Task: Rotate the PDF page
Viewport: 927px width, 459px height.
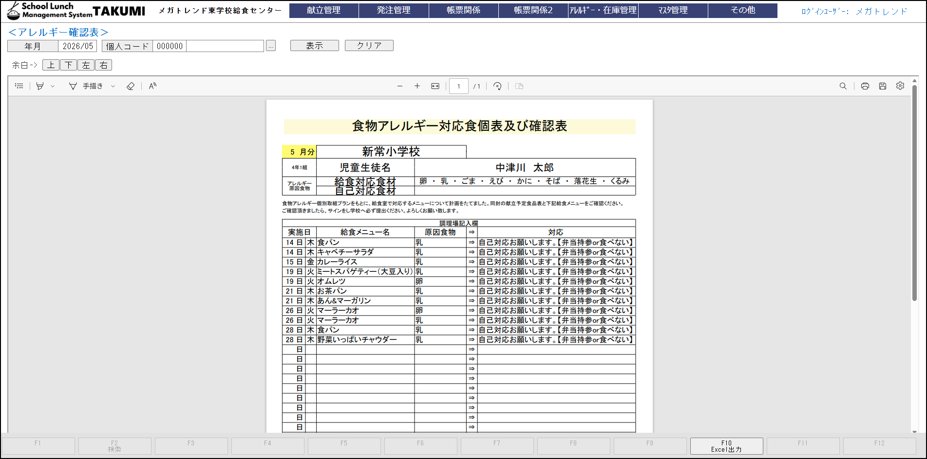Action: [x=497, y=86]
